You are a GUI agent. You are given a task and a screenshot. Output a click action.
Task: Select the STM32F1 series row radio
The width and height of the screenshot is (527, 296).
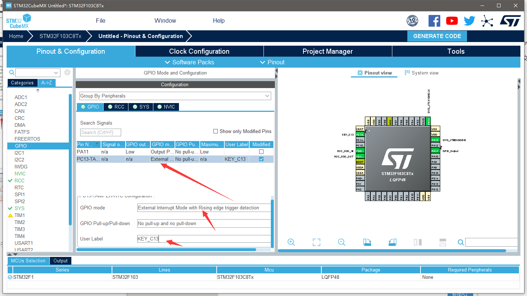tap(10, 277)
